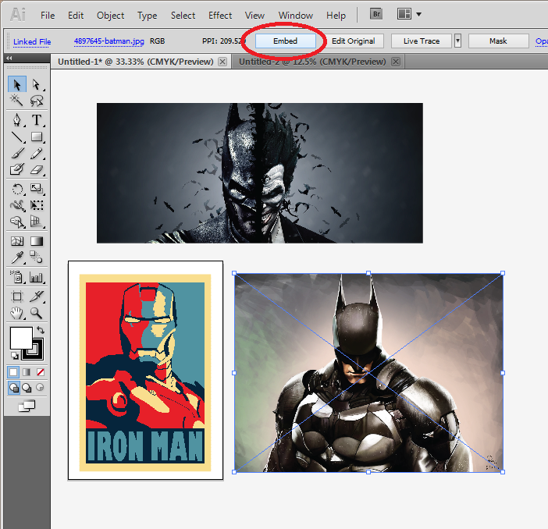Select the Rotate tool

[x=16, y=189]
